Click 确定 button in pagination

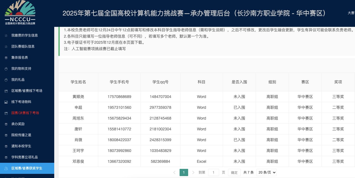(234, 172)
